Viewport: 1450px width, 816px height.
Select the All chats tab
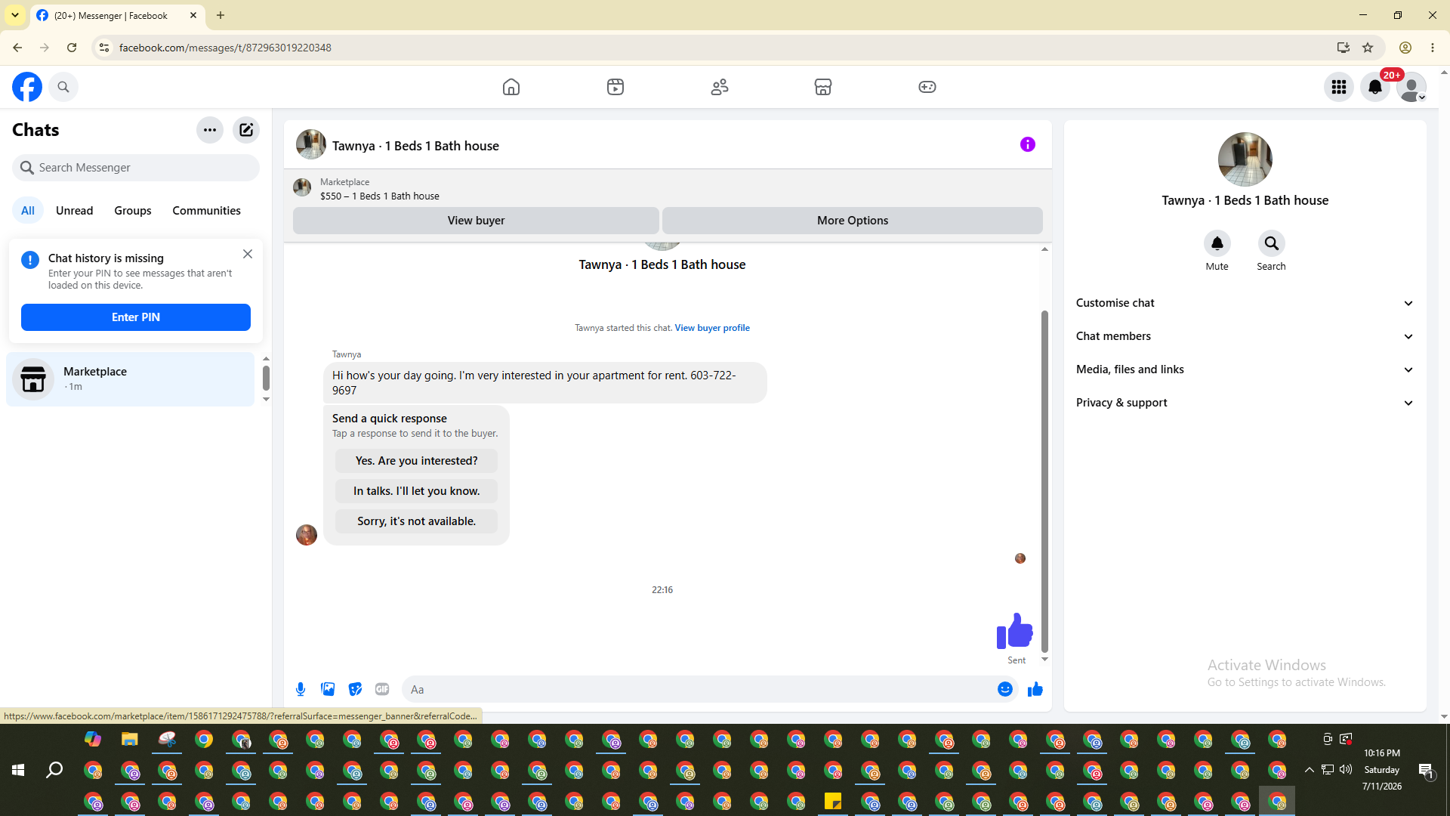28,211
